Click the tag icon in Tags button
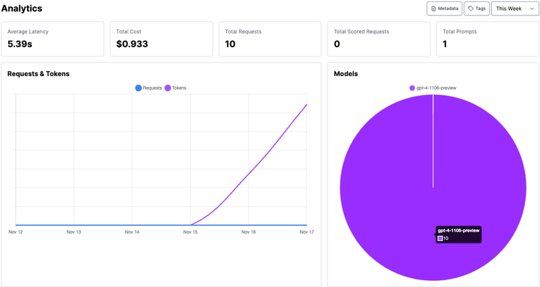540x287 pixels. 470,9
